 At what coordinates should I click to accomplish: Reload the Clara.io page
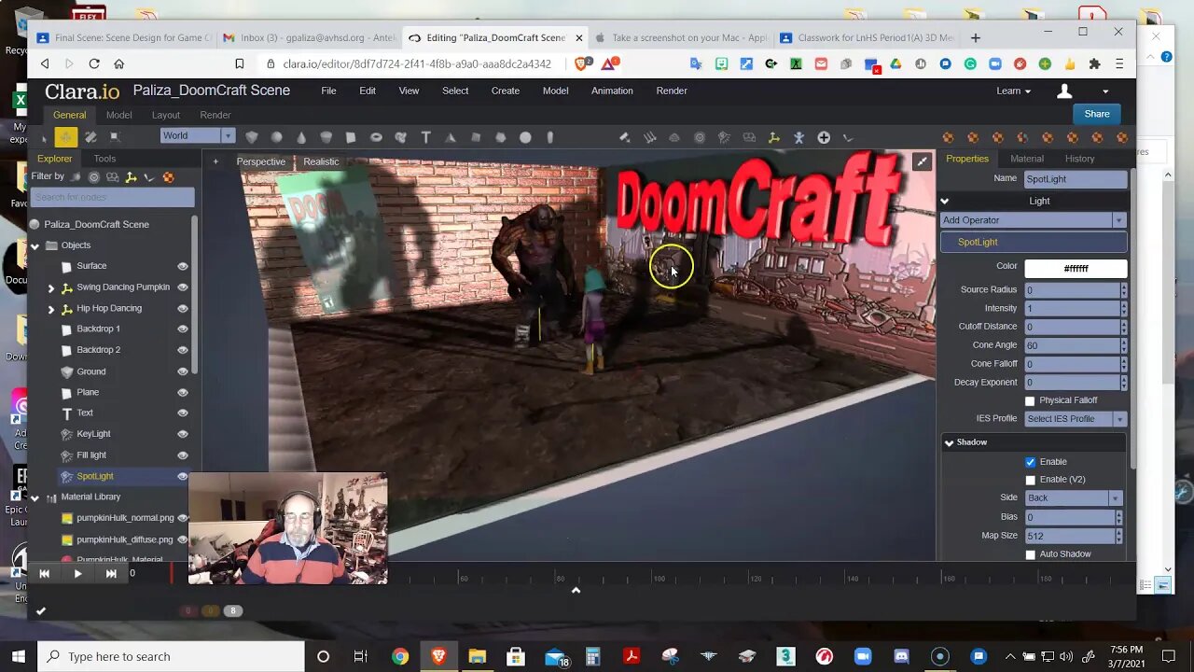click(93, 63)
